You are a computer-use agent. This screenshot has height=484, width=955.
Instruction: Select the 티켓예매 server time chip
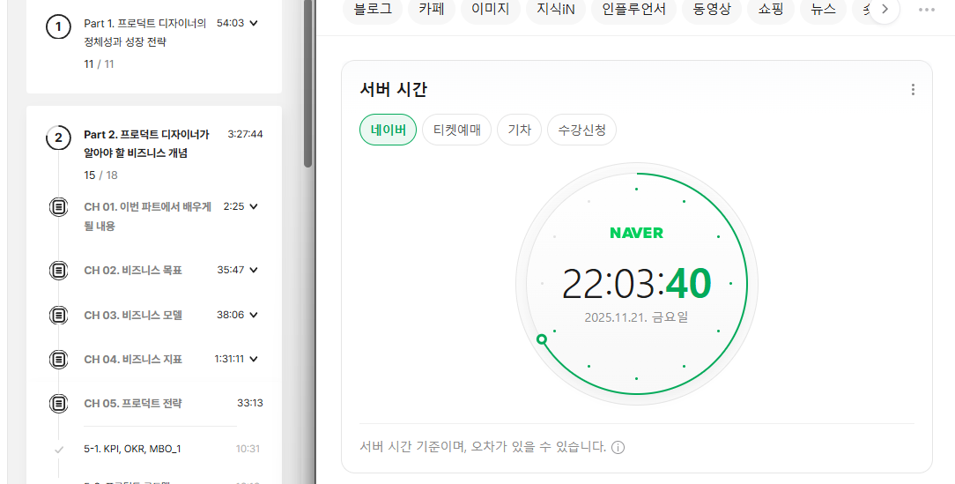point(456,130)
